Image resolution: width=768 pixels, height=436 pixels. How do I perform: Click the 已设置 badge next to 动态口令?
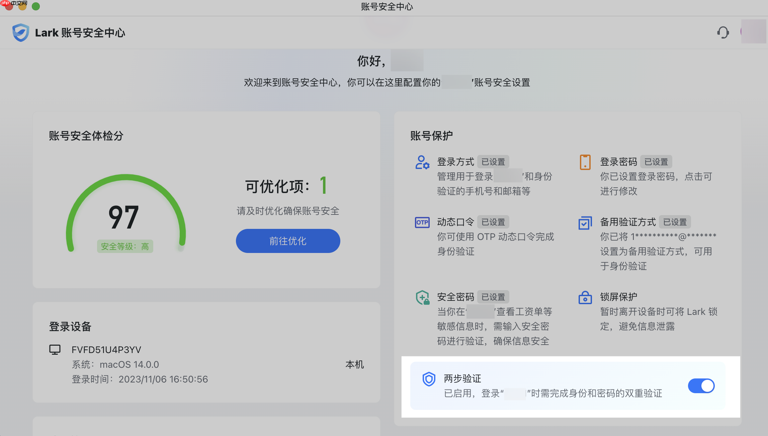[493, 222]
